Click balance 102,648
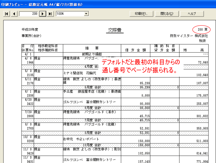Image resolution: width=216 pixels, height=163 pixels. 202,75
